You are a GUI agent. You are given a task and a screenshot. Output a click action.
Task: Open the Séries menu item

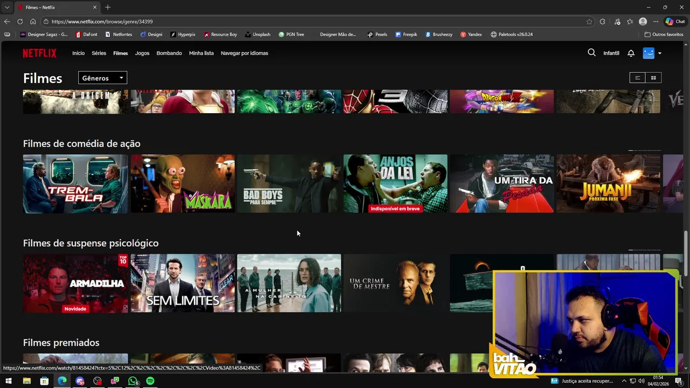[x=99, y=53]
